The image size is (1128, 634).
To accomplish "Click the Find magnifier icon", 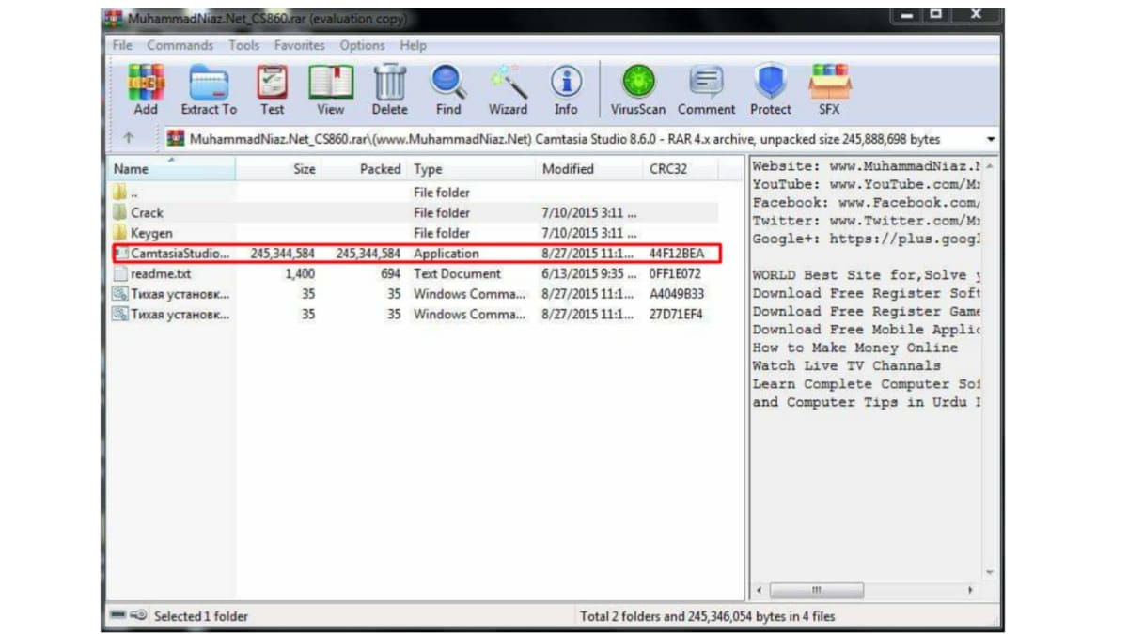I will coord(448,83).
